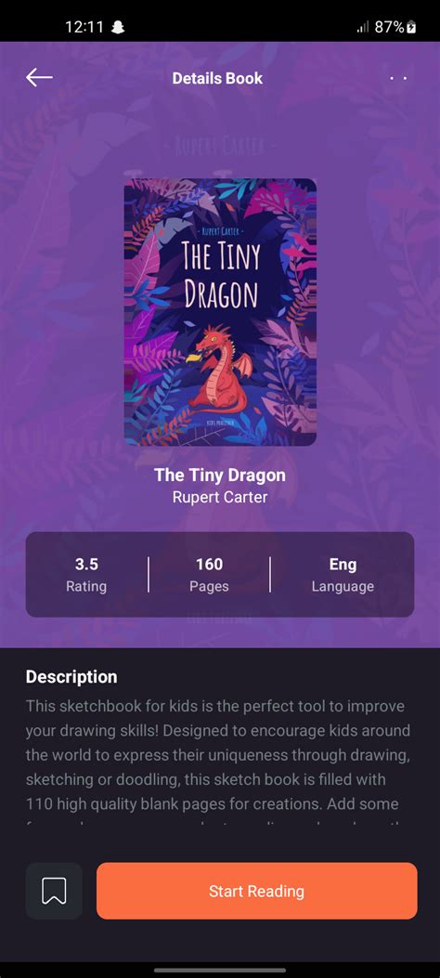Tap the 12:11 clock in status bar
Viewport: 440px width, 978px height.
point(84,28)
